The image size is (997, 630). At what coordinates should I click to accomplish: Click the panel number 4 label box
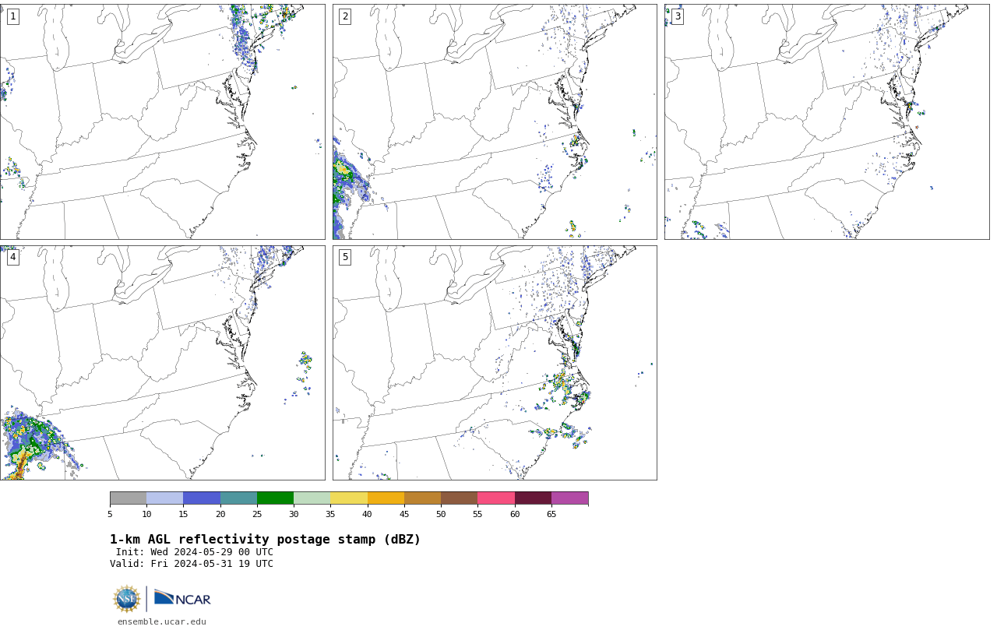12,257
